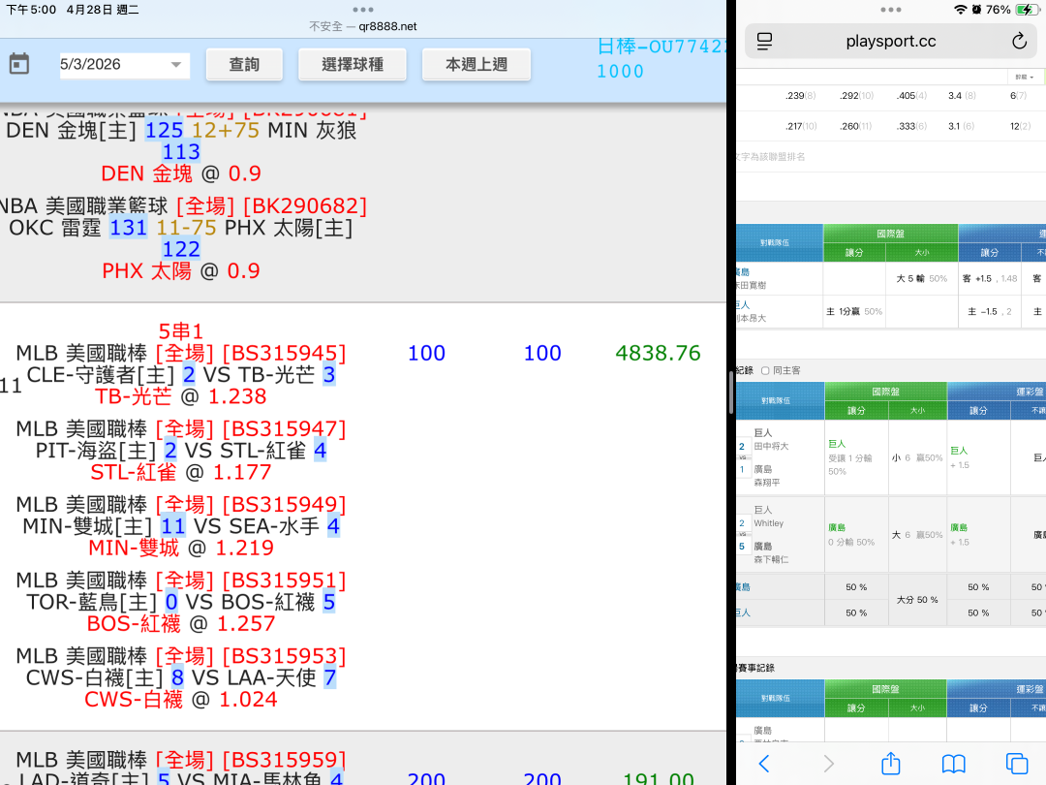
Task: Open the calendar date picker icon
Action: tap(19, 64)
